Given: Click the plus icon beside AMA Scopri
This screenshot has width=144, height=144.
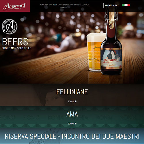Looking at the screenshot, I should pyautogui.click(x=75, y=124).
